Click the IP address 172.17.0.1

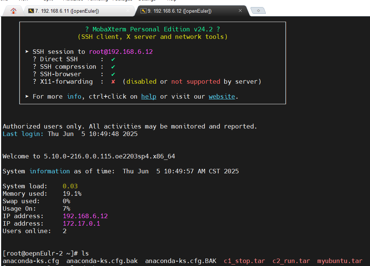tap(81, 223)
